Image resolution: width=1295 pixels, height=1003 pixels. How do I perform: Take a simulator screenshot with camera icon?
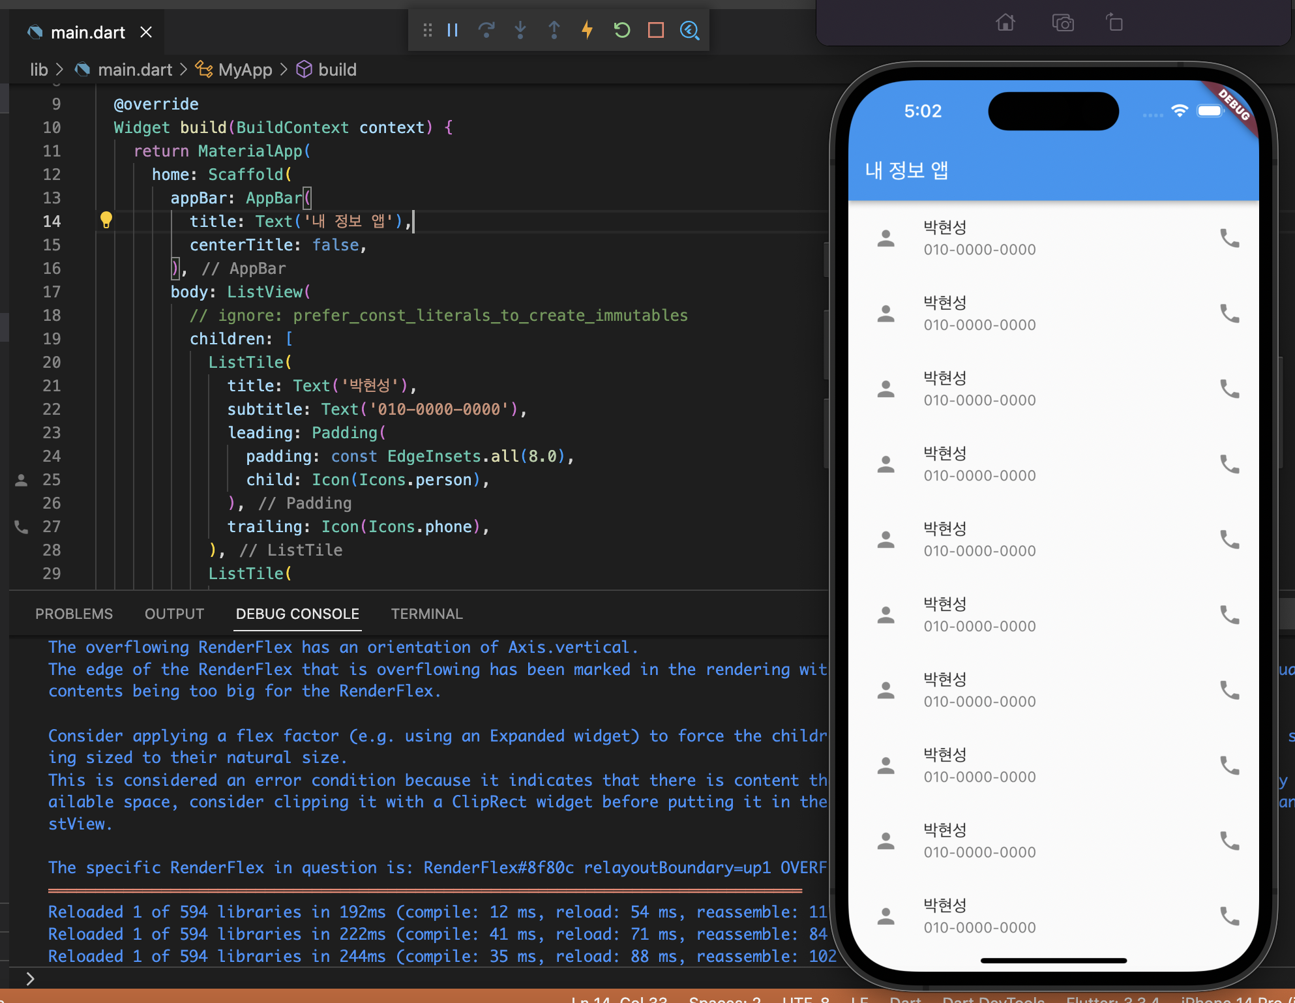(x=1063, y=23)
